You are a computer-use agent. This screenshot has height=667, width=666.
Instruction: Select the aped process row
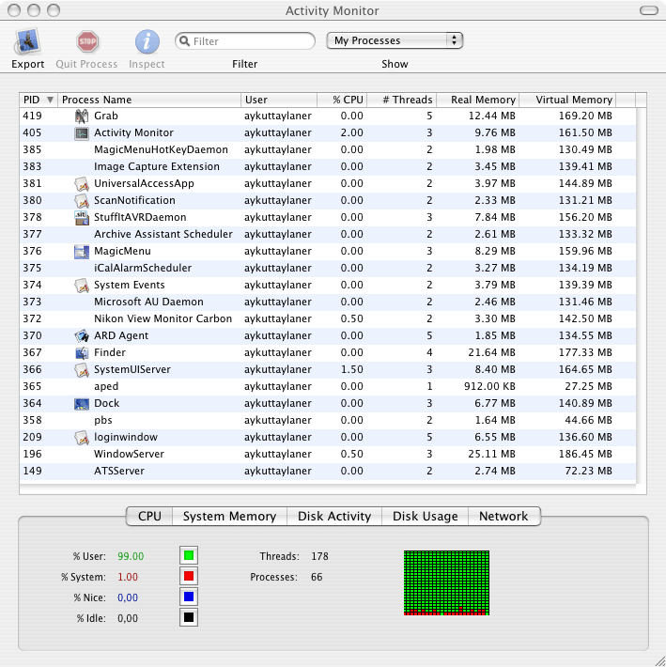328,386
